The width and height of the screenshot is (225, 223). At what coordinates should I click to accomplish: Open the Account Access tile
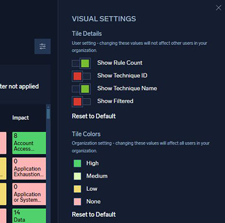[29, 143]
